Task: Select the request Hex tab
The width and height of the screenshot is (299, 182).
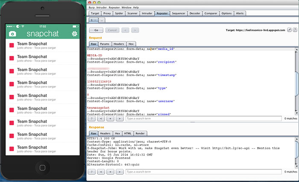Action: point(131,44)
